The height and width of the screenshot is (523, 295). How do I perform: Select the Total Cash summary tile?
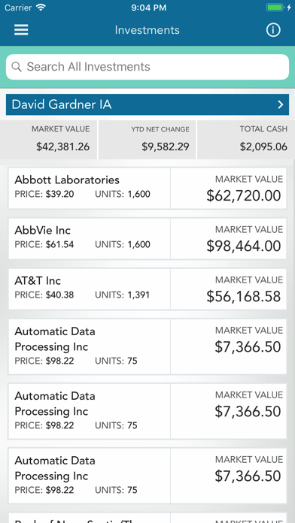coord(246,140)
